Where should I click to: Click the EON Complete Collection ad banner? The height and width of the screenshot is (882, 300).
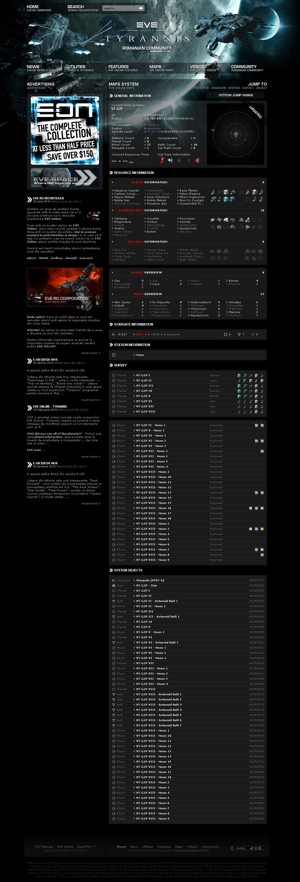pos(65,130)
